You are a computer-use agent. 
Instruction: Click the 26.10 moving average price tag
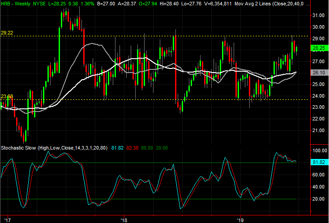tap(319, 73)
